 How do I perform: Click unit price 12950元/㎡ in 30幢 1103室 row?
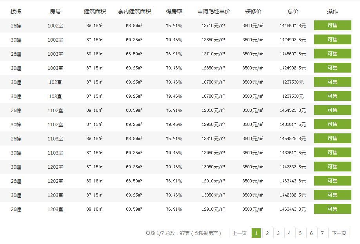pyautogui.click(x=213, y=153)
